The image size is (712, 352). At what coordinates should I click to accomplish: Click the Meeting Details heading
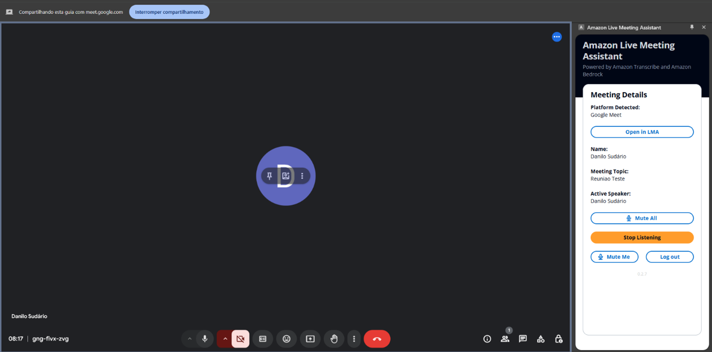coord(619,94)
